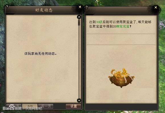Go to next page with 后一页
The width and height of the screenshot is (165, 113).
tap(46, 106)
